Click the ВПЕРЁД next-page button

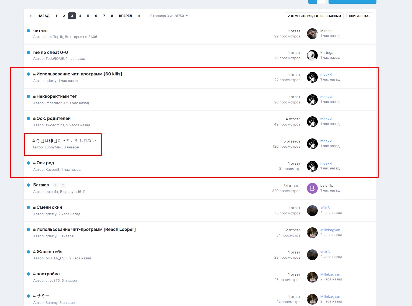pyautogui.click(x=125, y=16)
